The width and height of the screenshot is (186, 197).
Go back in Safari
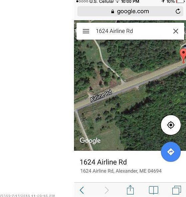click(x=82, y=190)
